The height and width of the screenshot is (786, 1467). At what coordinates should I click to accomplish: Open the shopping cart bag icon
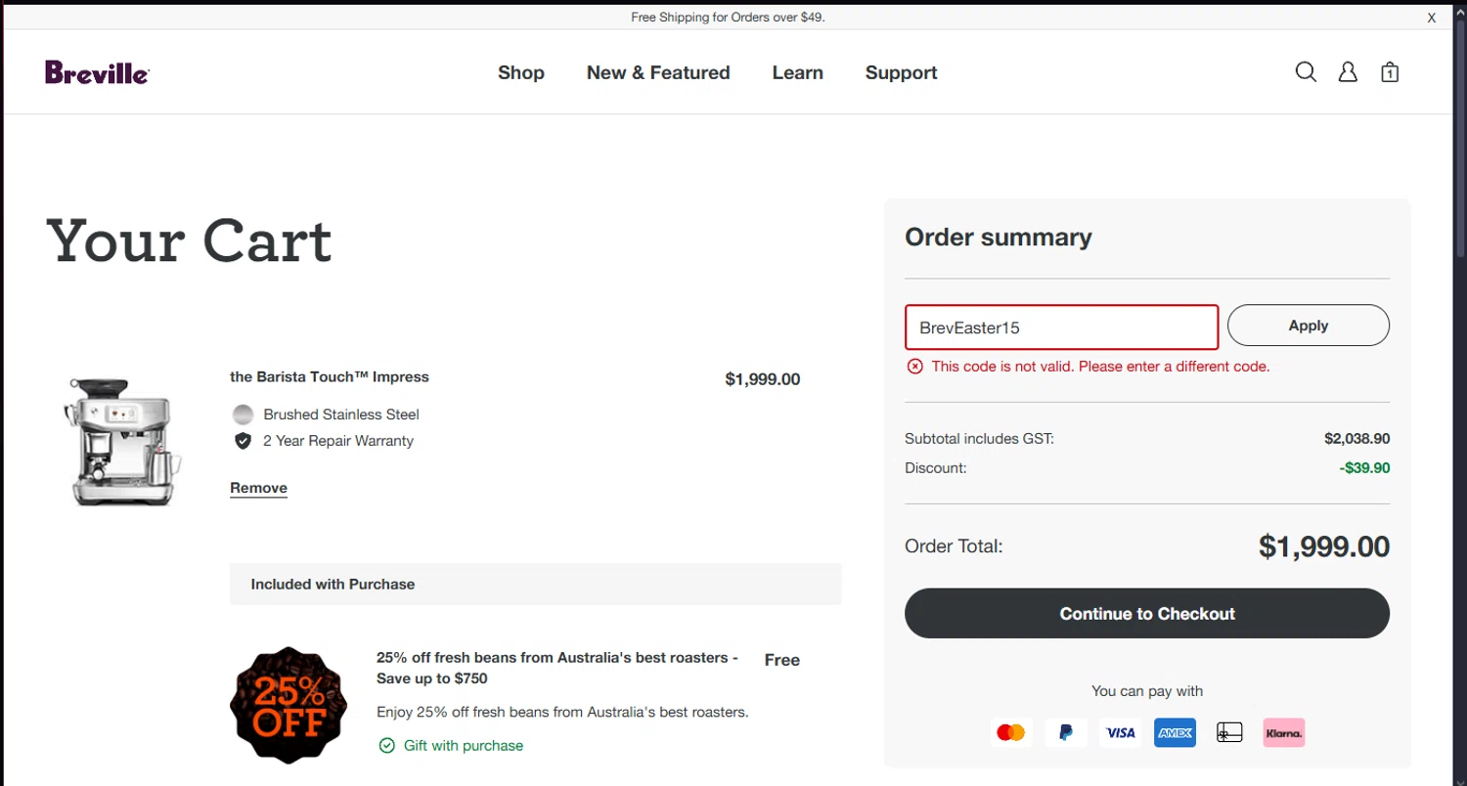[x=1390, y=72]
